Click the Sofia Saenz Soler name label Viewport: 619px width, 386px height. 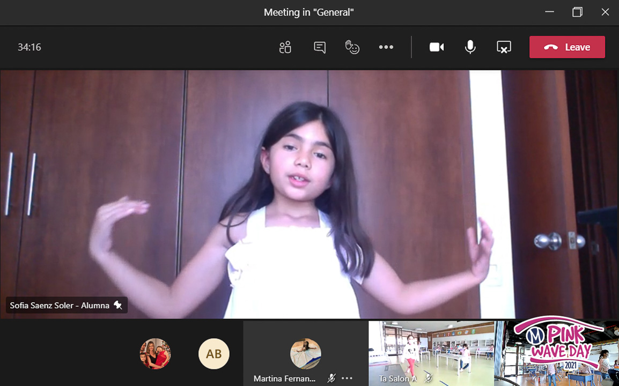coord(59,306)
